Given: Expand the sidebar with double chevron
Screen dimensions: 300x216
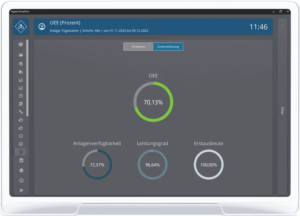Looking at the screenshot, I should (21, 190).
